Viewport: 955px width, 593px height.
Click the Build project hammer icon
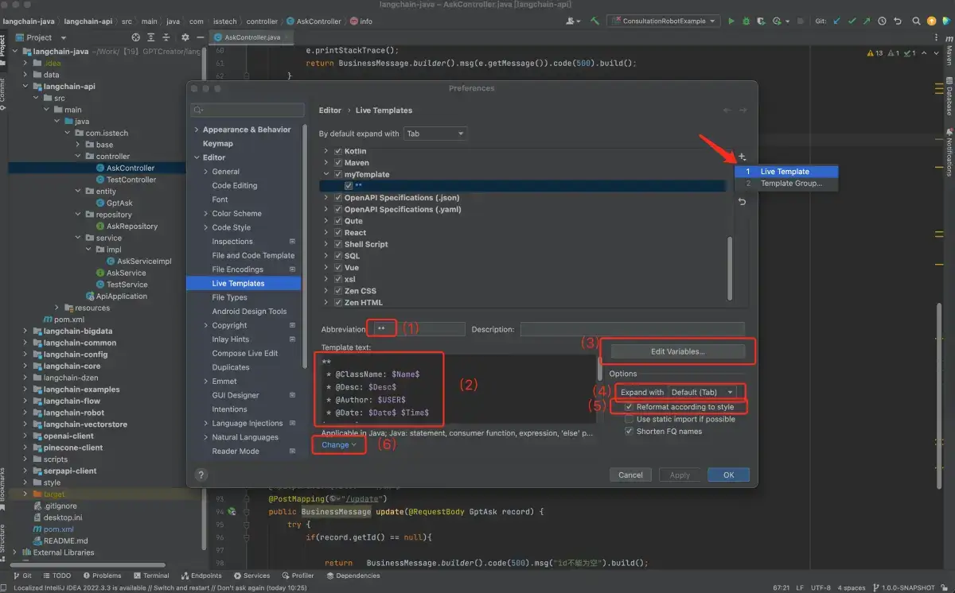(594, 21)
